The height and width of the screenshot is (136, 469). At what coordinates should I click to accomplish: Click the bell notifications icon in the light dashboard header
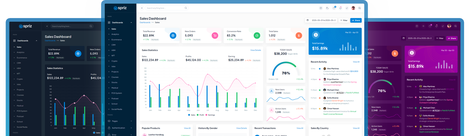pos(340,8)
